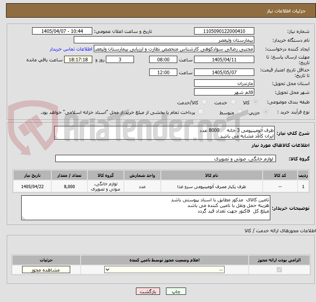Click the price validity date 1405/05/07
The height and width of the screenshot is (302, 316).
point(224,72)
